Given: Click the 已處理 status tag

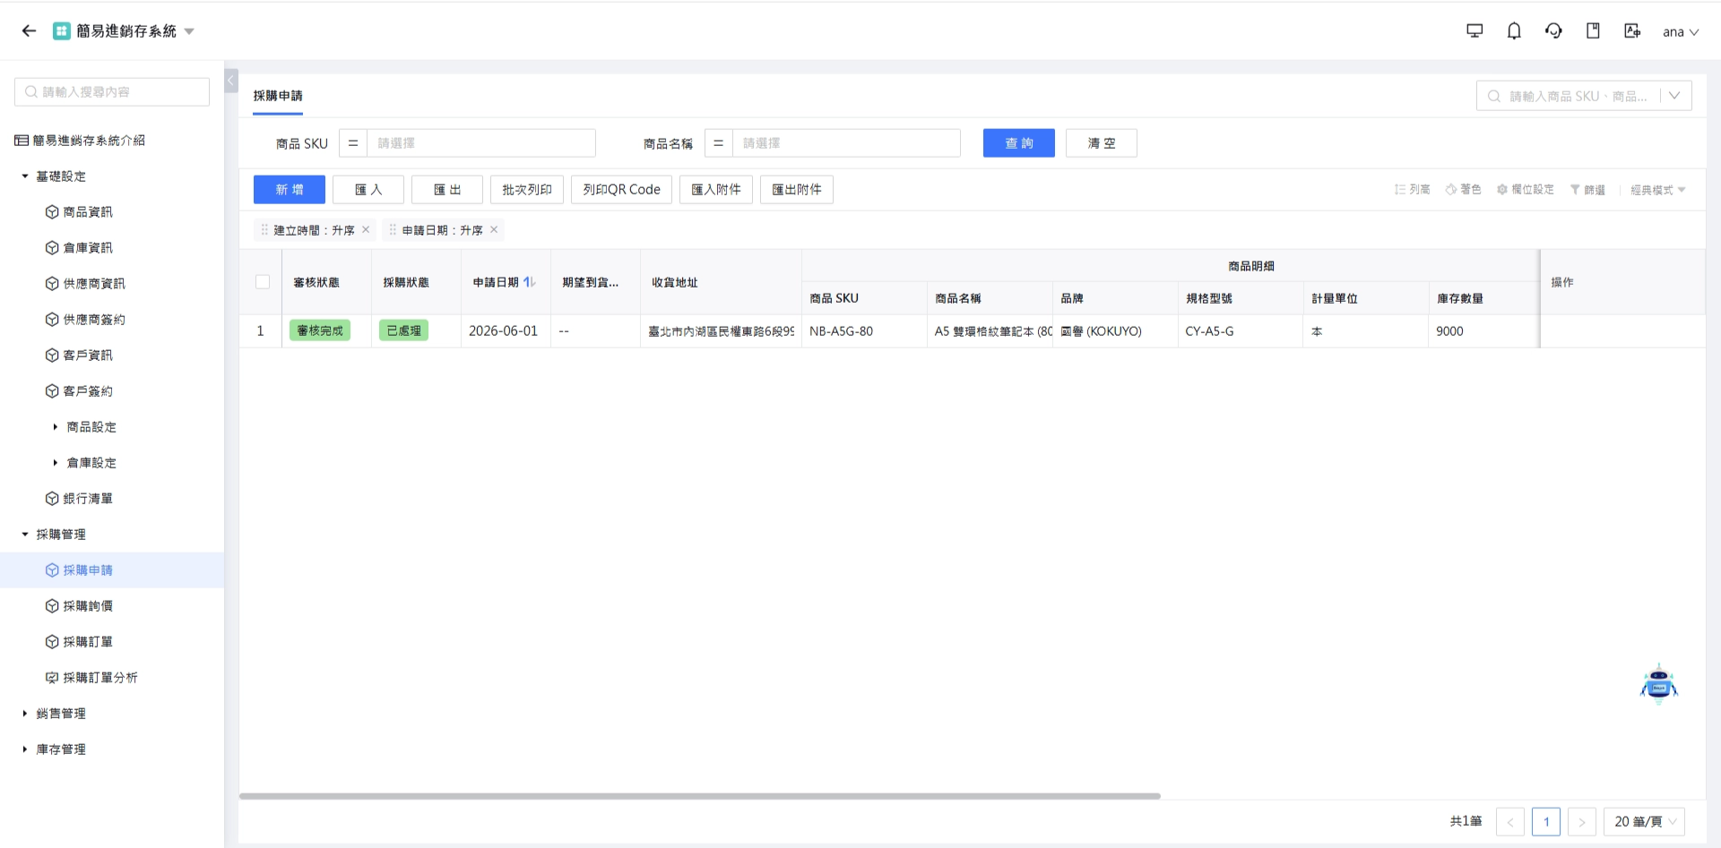Looking at the screenshot, I should pos(403,330).
